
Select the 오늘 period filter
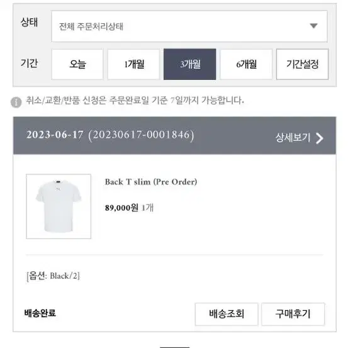tap(77, 64)
